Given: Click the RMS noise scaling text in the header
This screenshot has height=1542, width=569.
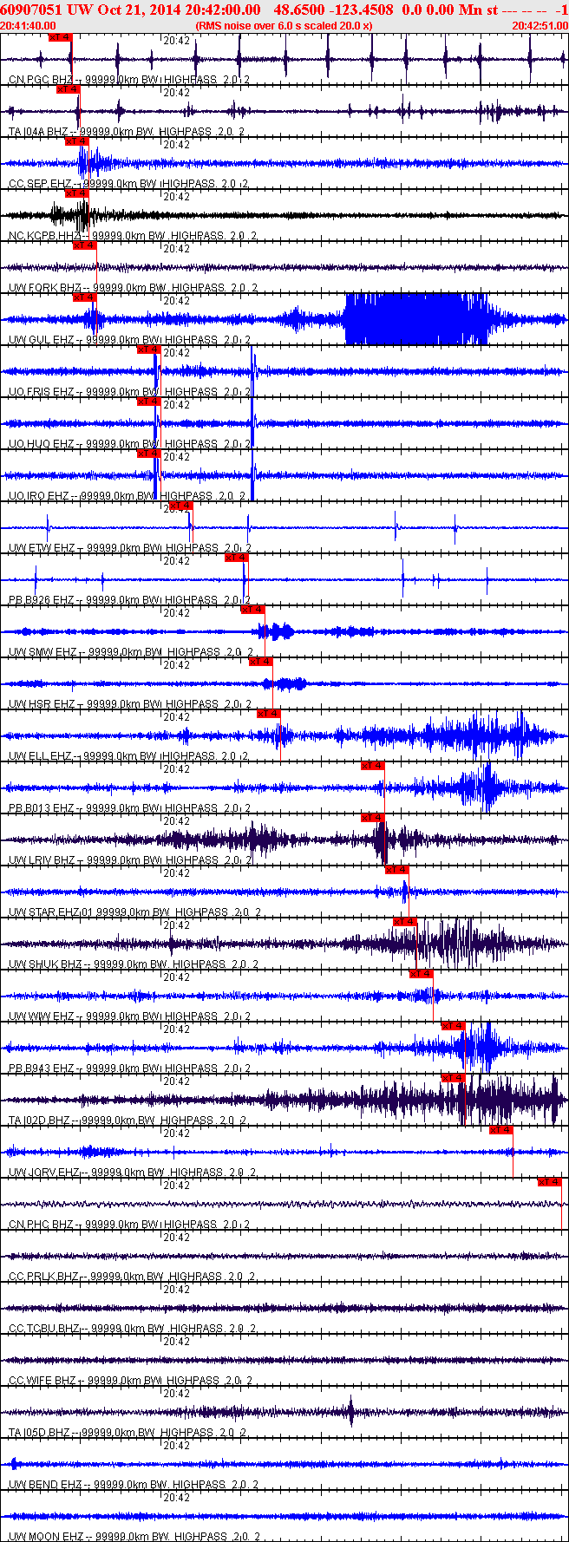Looking at the screenshot, I should pyautogui.click(x=284, y=26).
